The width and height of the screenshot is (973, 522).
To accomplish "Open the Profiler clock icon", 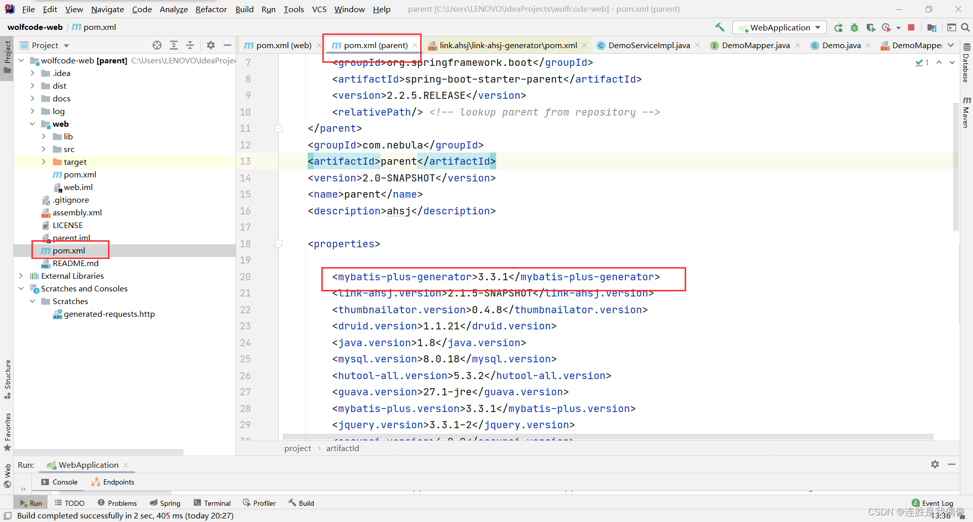I will pyautogui.click(x=887, y=27).
